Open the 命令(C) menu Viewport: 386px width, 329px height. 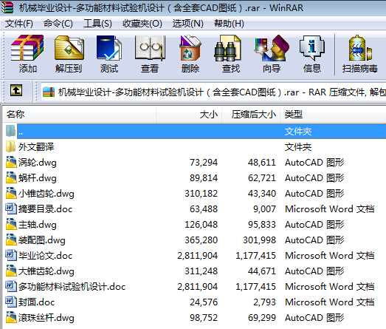(x=58, y=24)
